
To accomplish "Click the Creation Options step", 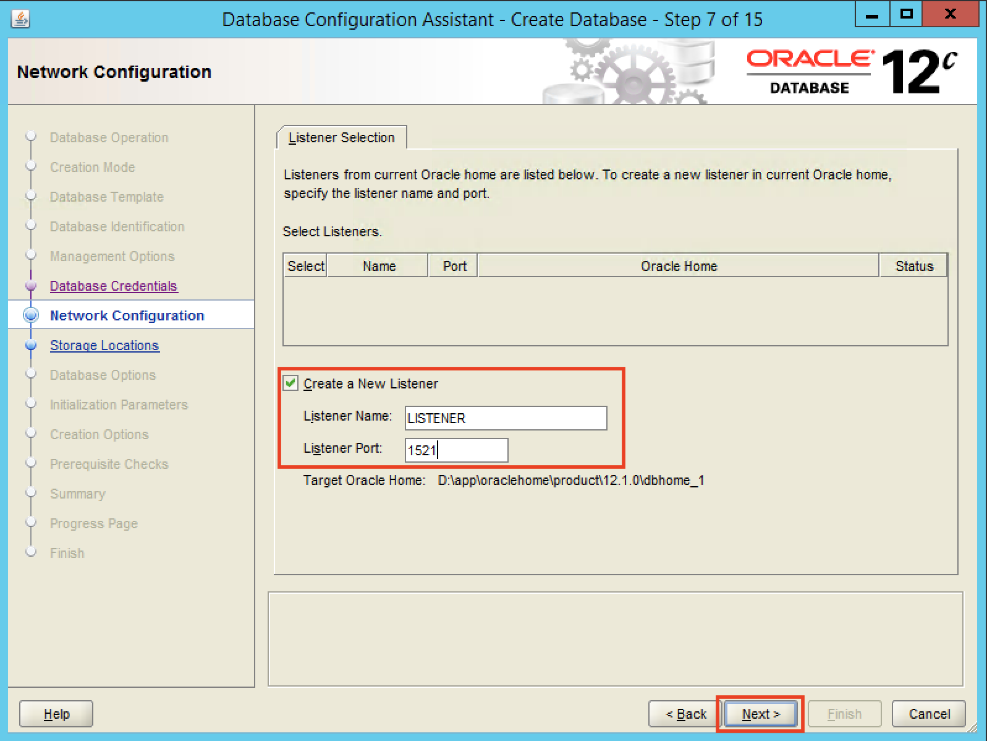I will point(100,434).
